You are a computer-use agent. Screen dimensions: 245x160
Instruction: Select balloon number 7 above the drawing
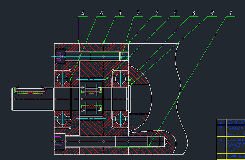138,13
